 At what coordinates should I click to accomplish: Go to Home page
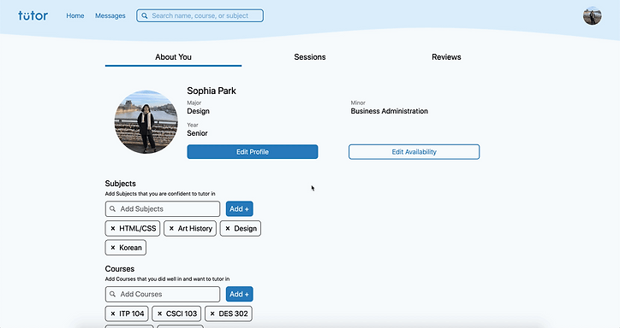[x=75, y=15]
